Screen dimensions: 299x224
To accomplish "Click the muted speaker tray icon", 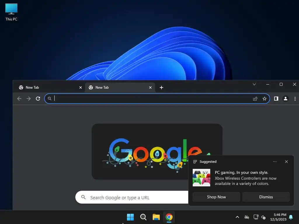I will coord(263,217).
